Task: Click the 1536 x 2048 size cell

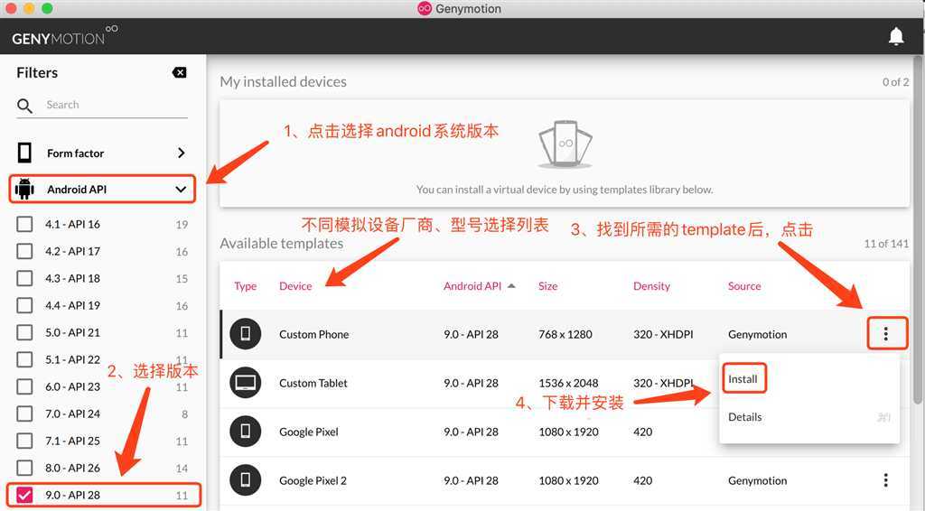Action: [x=569, y=383]
